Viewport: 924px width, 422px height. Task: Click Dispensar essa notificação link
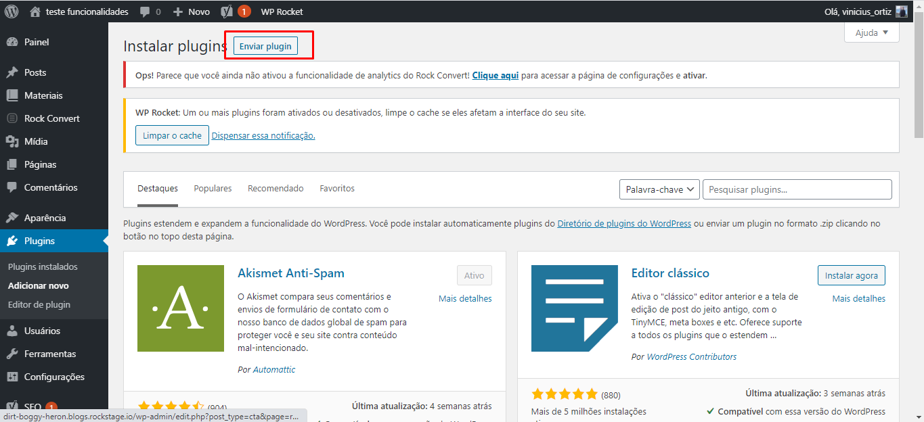[x=263, y=135]
